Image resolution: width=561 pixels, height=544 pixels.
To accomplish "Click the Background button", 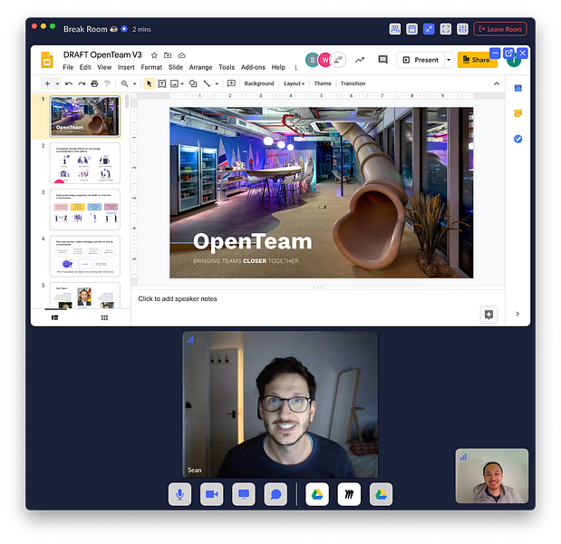I will (259, 83).
